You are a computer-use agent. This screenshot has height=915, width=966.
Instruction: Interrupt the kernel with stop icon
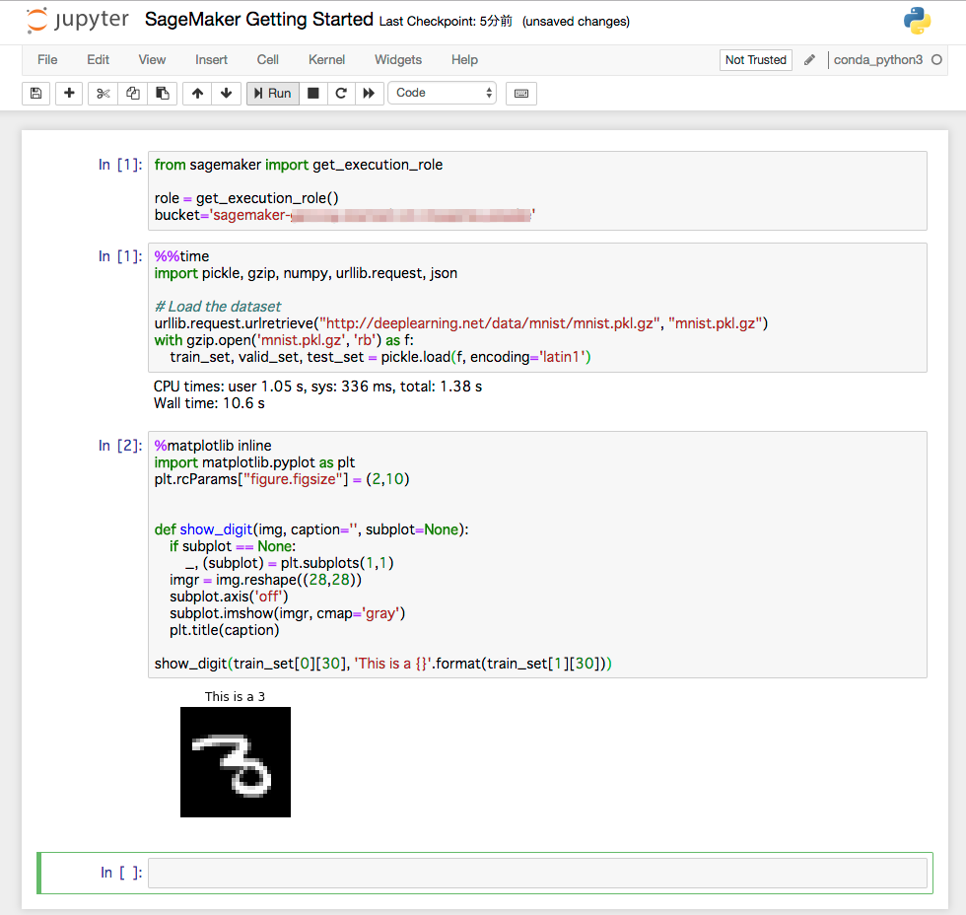click(x=313, y=93)
